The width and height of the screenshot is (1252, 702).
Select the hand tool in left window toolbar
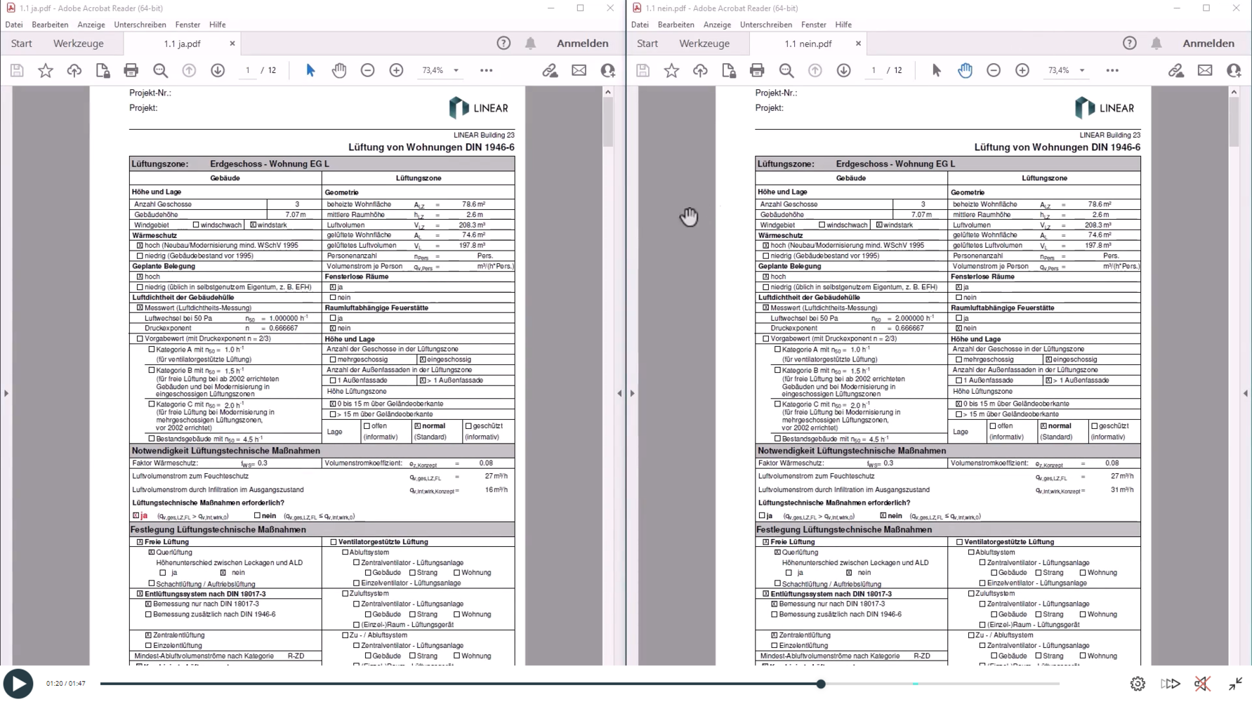[339, 70]
